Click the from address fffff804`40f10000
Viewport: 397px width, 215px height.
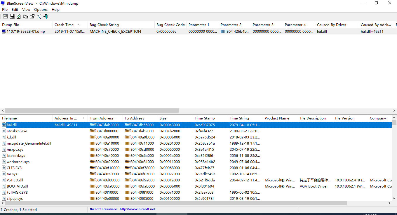104,192
